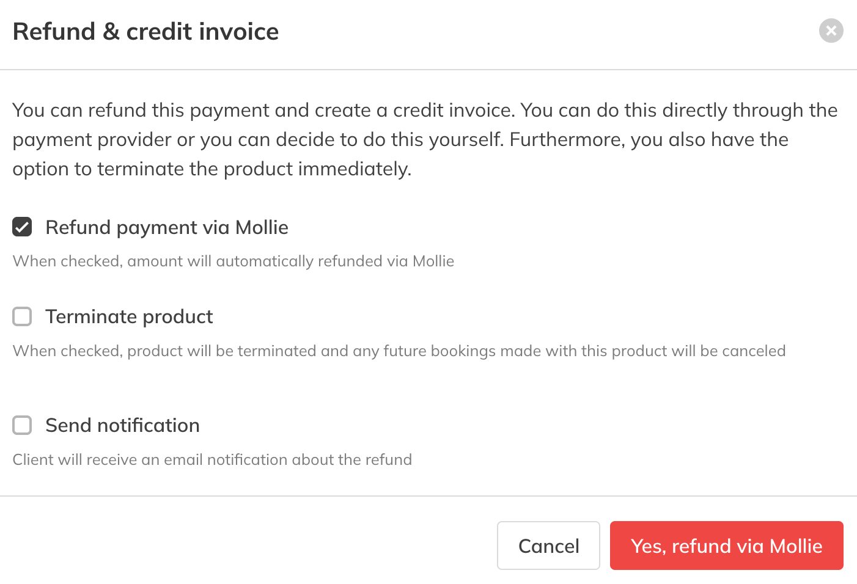Image resolution: width=857 pixels, height=584 pixels.
Task: Click the client email notification hint text
Action: pos(212,459)
